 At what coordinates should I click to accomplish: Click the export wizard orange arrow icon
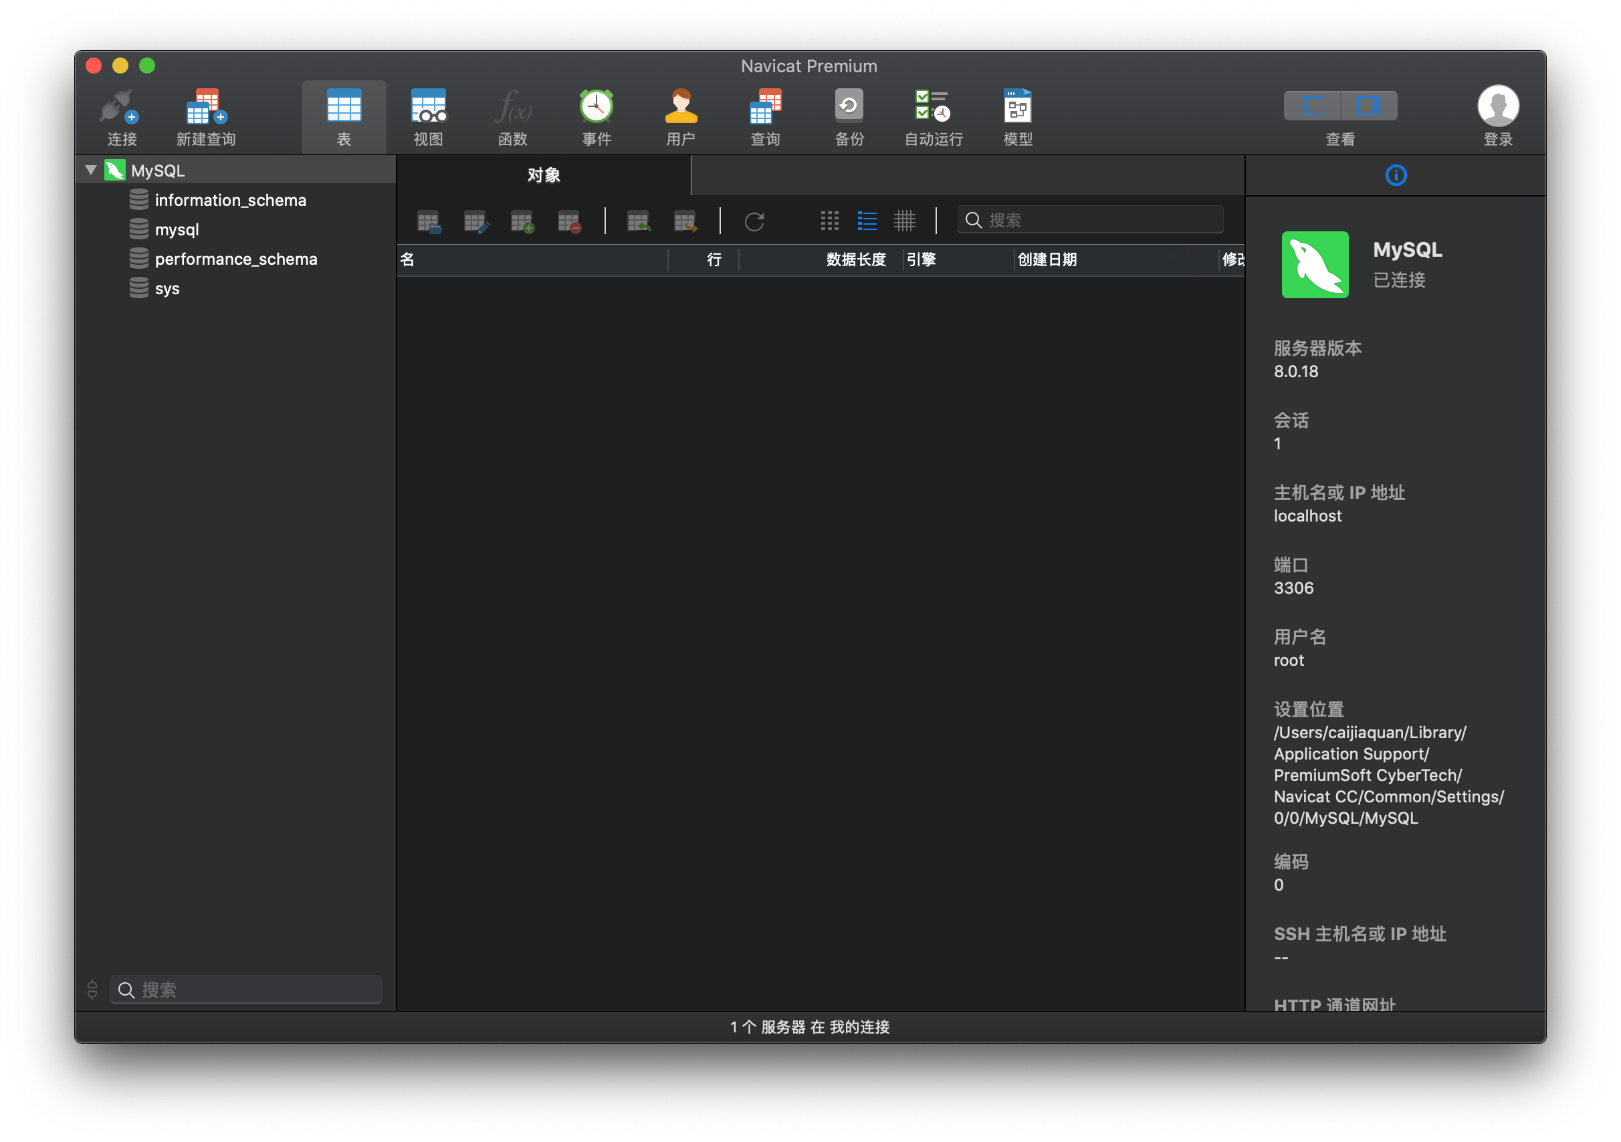coord(685,221)
